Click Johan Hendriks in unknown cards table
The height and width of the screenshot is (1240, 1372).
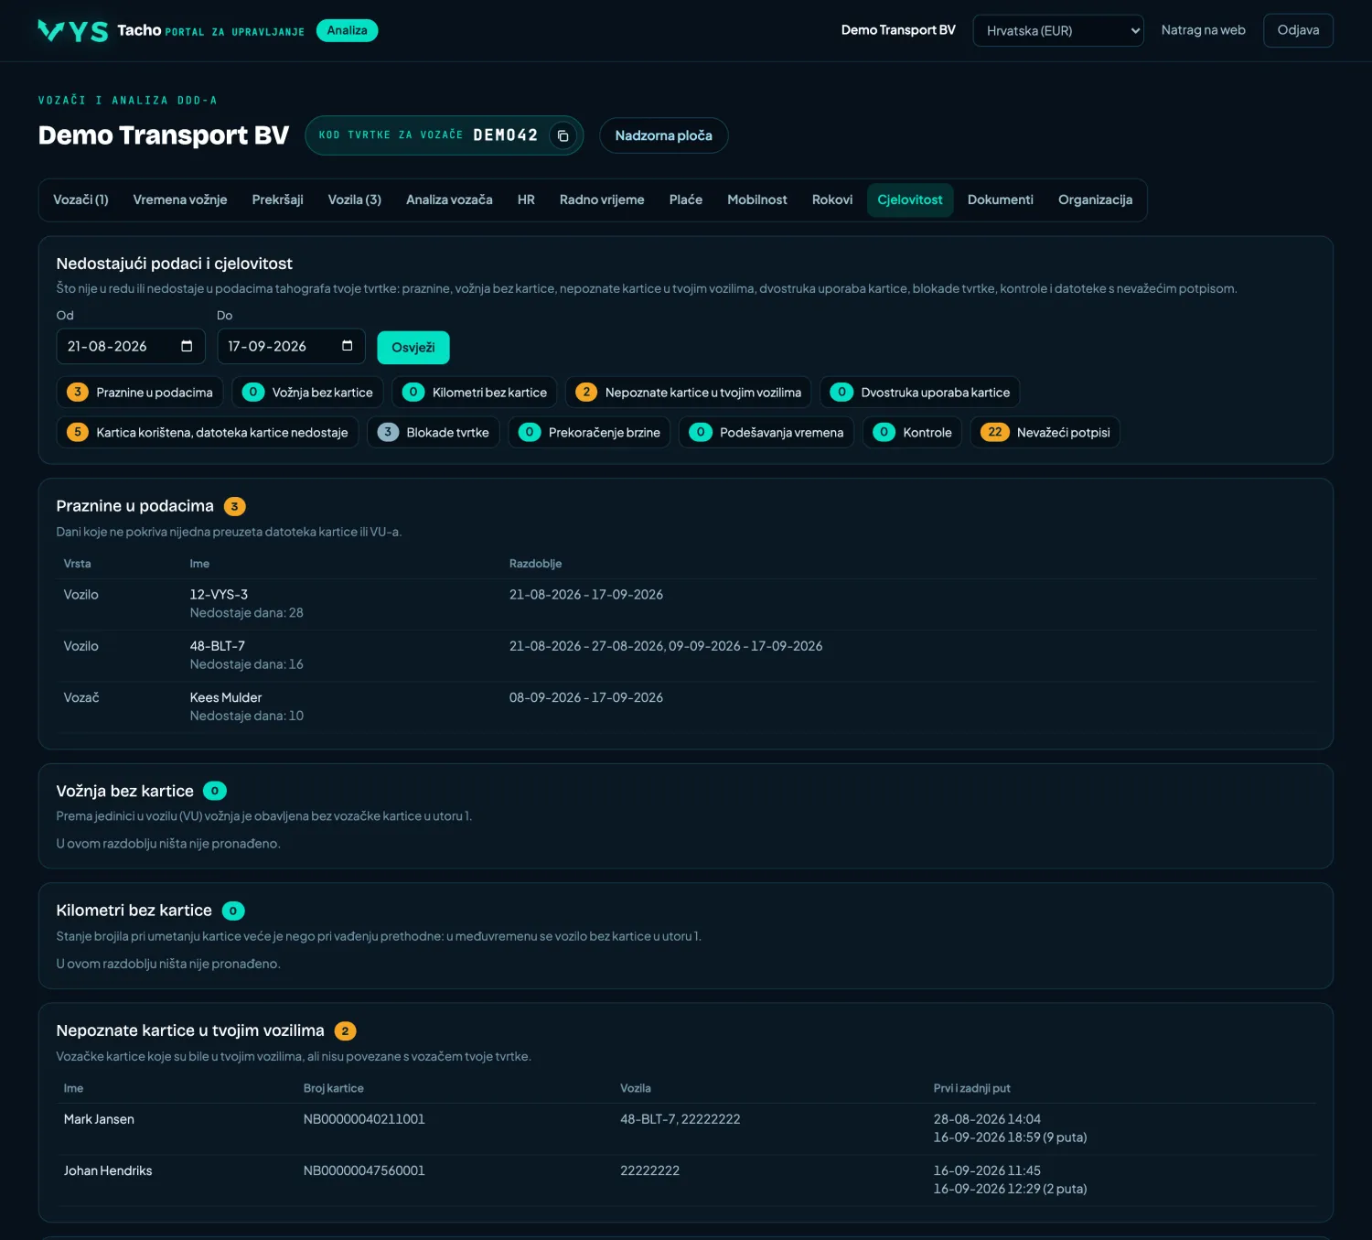coord(108,1170)
